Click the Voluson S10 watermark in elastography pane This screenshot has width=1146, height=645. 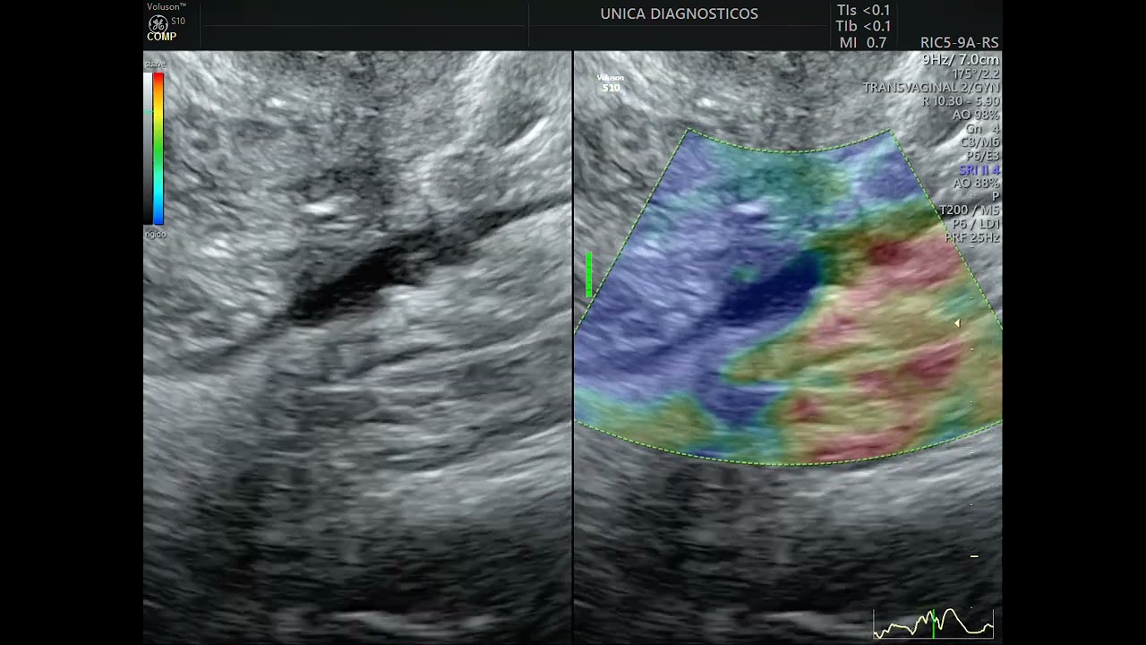611,82
